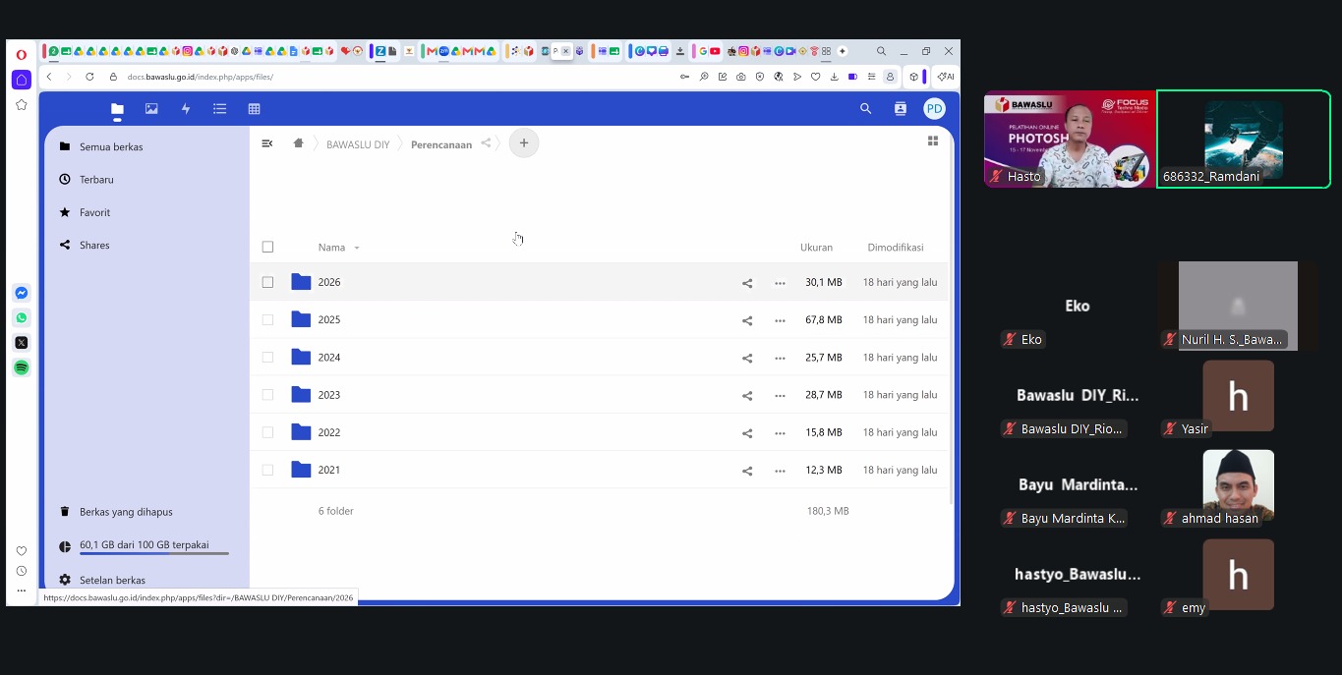The height and width of the screenshot is (675, 1342).
Task: Tick the checkbox for folder 2021
Action: click(267, 470)
